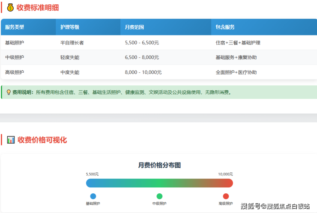Click the 月费范围 column header
Screen dimensions: 317x213
point(135,27)
